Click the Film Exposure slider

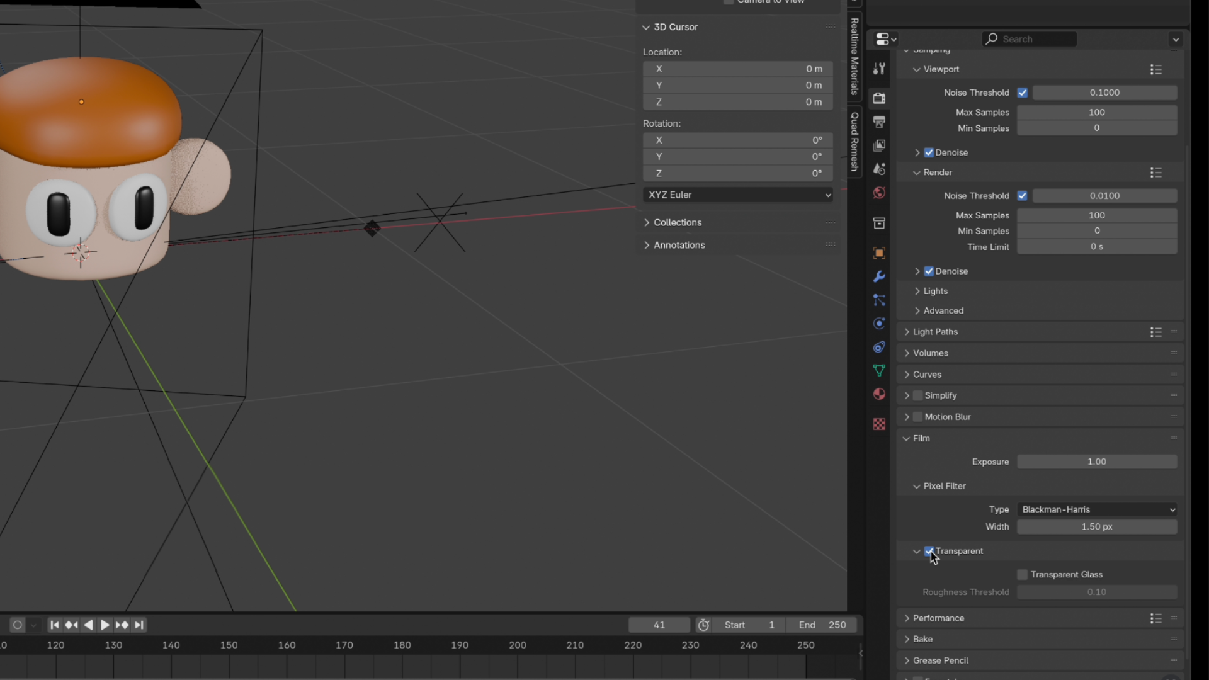click(1097, 462)
